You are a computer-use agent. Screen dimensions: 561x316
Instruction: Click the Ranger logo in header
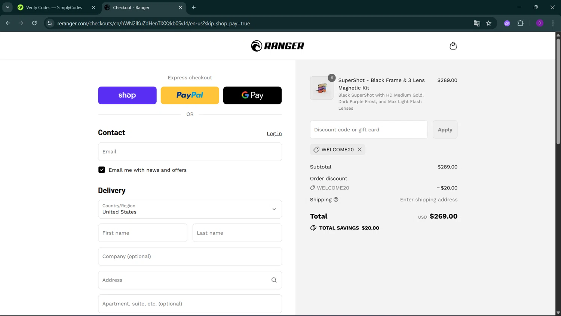278,46
